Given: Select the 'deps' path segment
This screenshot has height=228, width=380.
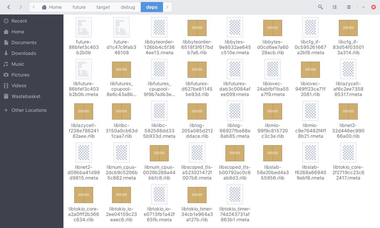Looking at the screenshot, I should 152,7.
